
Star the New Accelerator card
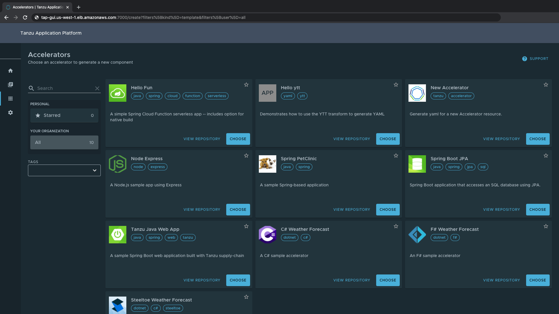point(546,85)
